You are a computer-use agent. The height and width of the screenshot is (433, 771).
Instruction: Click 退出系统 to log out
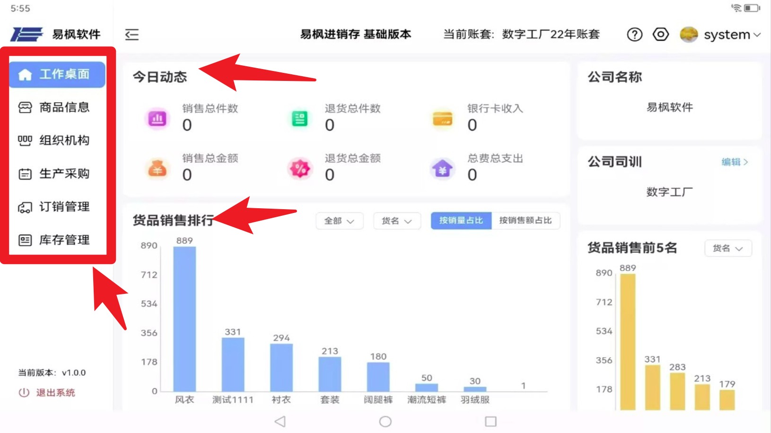56,393
